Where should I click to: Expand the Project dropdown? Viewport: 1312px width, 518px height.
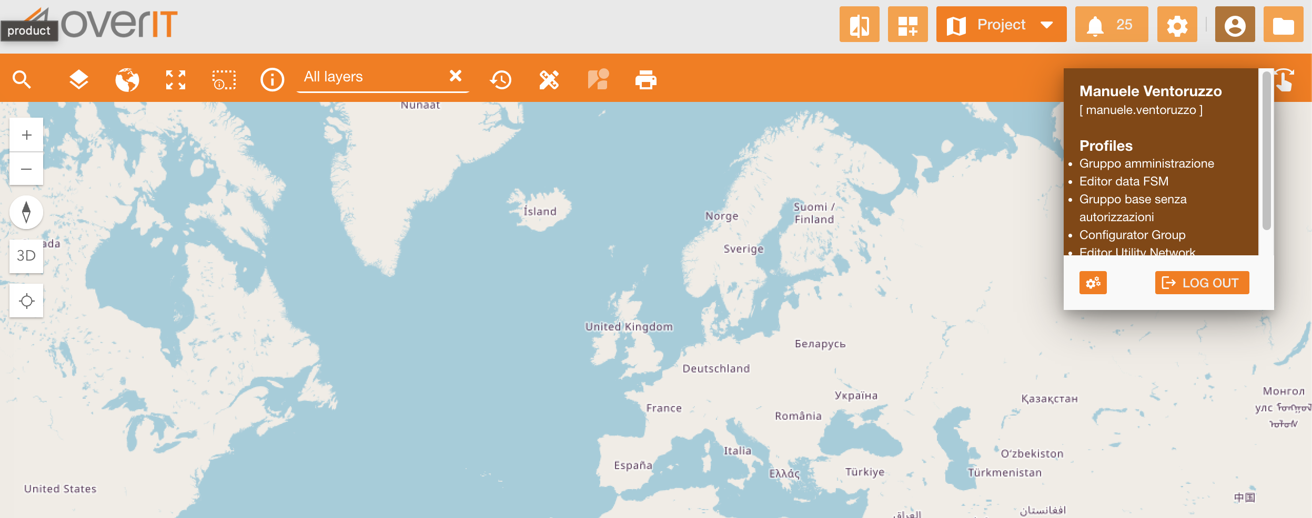[1002, 24]
